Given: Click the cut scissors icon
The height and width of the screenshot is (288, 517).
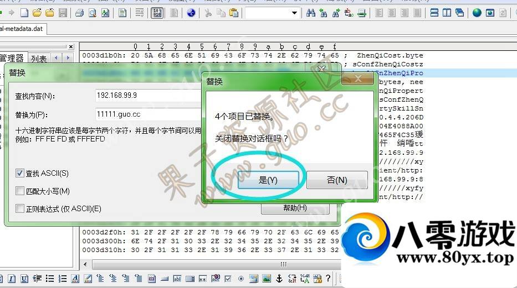Looking at the screenshot, I should click(208, 13).
